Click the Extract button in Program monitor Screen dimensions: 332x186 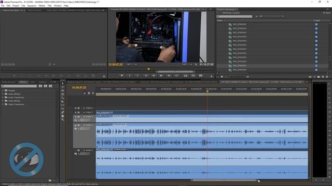tap(193, 75)
